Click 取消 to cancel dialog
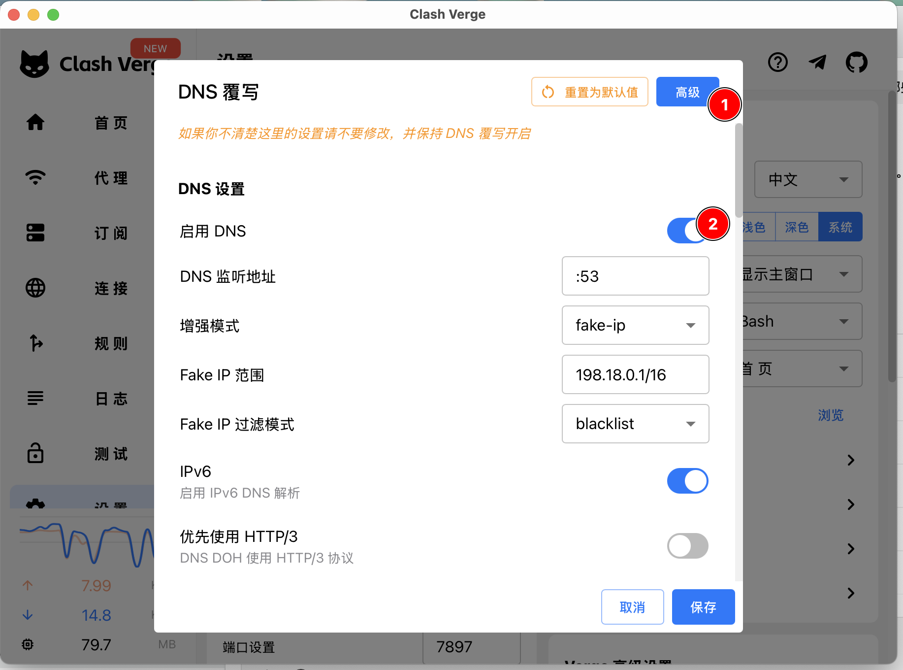 (632, 607)
